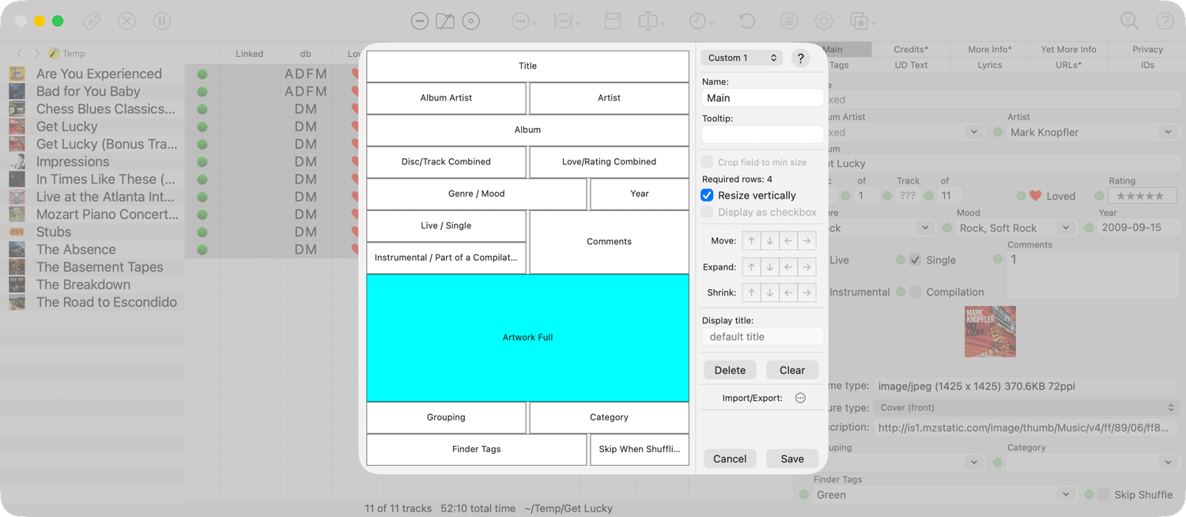The width and height of the screenshot is (1186, 517).
Task: Click the back navigation arrow above file list
Action: point(21,53)
